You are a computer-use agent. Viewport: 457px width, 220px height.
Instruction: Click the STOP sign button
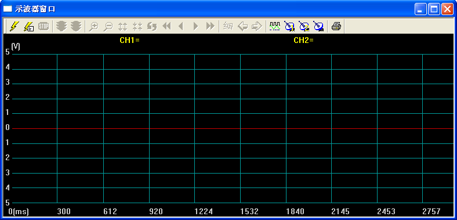click(x=43, y=26)
